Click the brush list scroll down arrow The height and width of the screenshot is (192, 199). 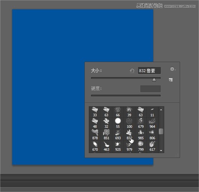pos(161,150)
